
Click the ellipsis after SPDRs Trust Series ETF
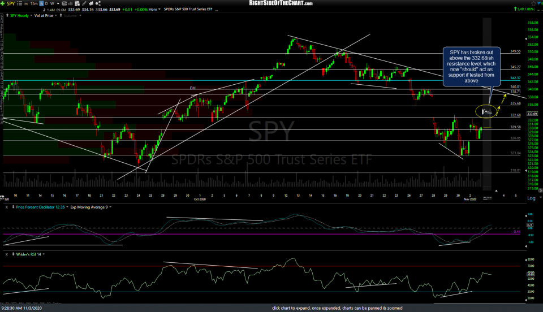pyautogui.click(x=217, y=10)
